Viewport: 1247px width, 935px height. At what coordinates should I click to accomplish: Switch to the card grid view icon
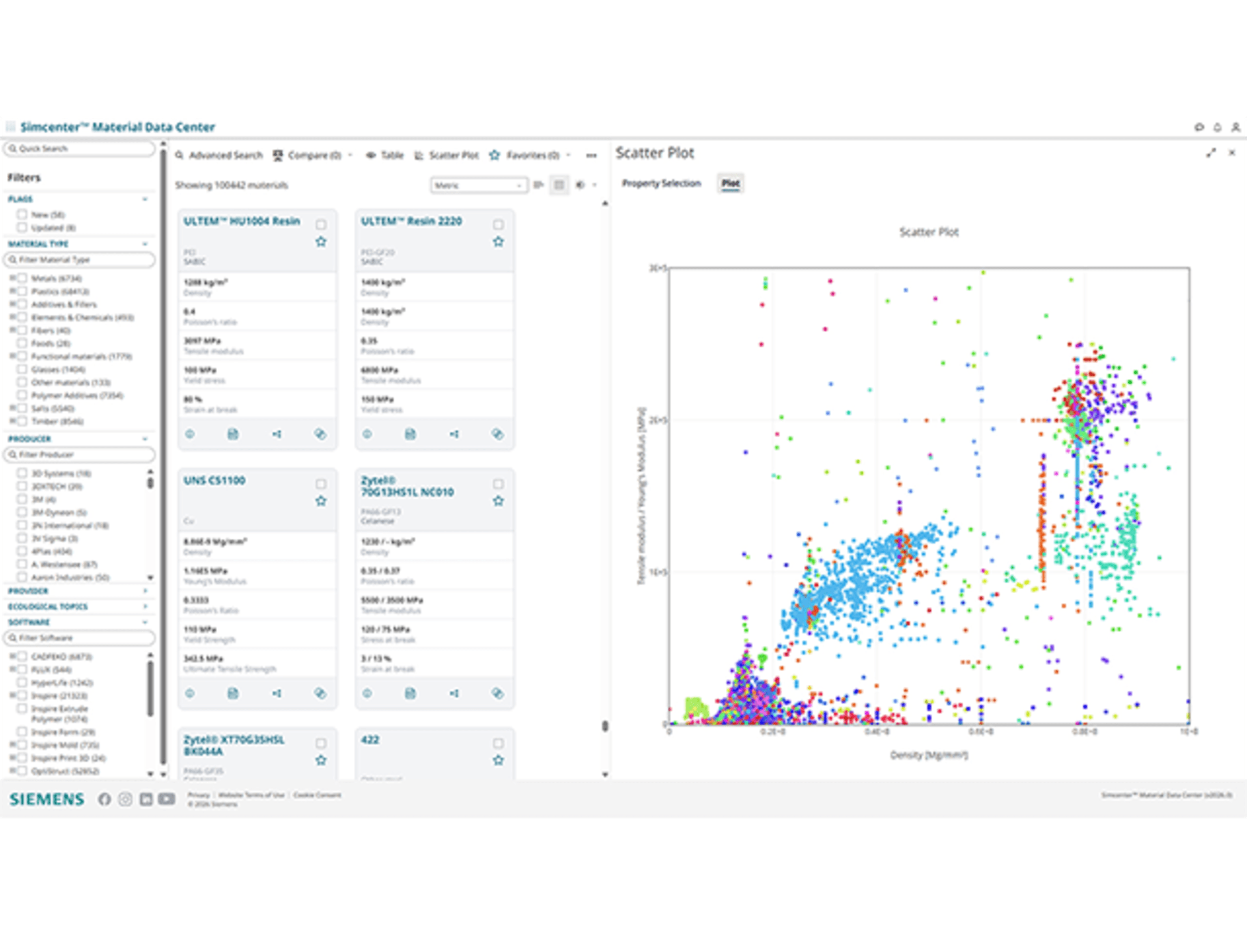(x=559, y=185)
